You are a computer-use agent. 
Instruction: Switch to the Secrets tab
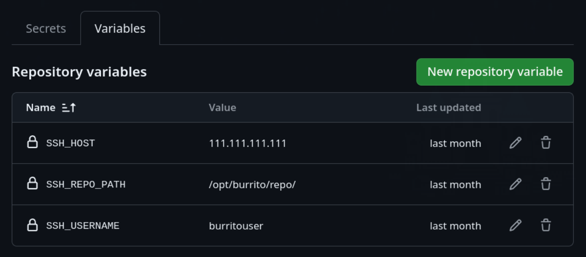pos(46,29)
